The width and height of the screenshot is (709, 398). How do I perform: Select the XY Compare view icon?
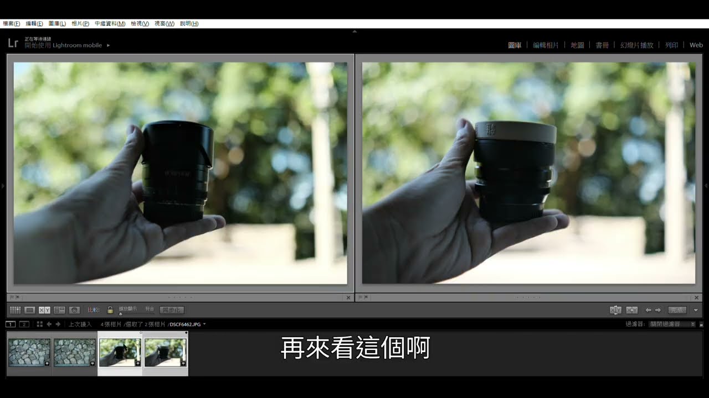coord(44,310)
